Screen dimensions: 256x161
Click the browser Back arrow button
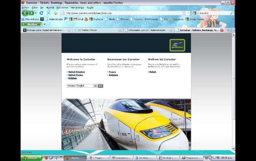pos(25,13)
